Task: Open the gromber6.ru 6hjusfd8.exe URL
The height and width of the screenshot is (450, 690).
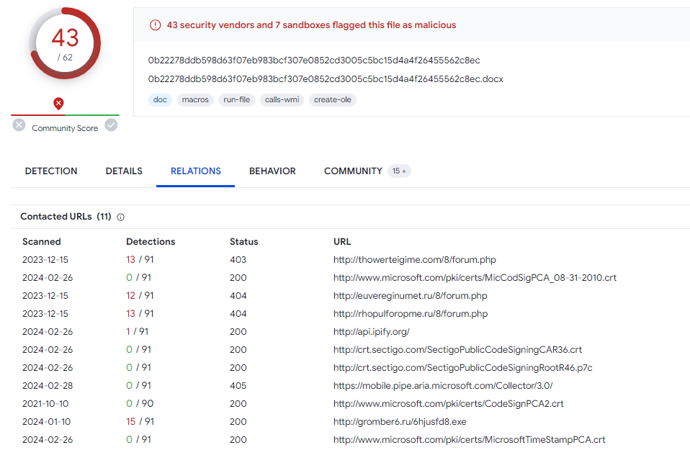Action: coord(400,421)
